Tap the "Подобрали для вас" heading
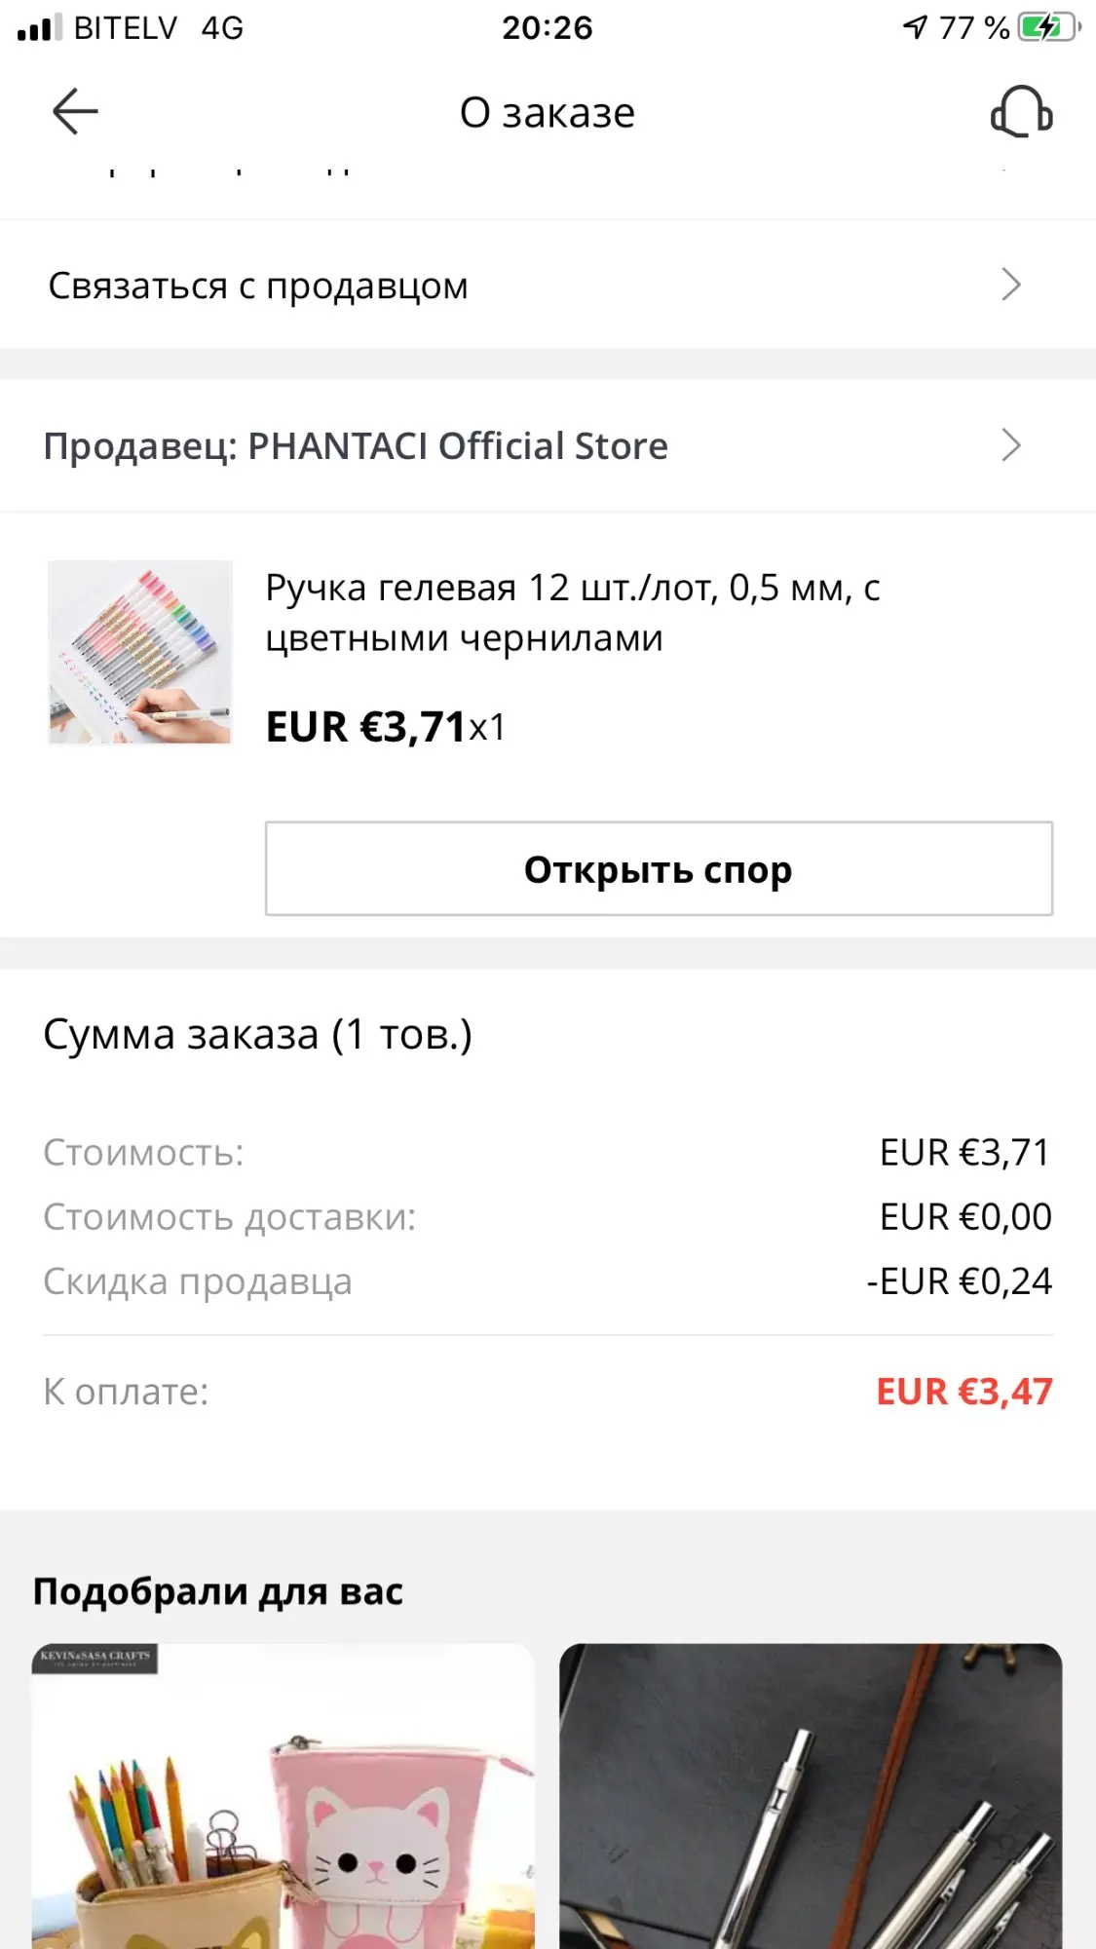 tap(217, 1591)
